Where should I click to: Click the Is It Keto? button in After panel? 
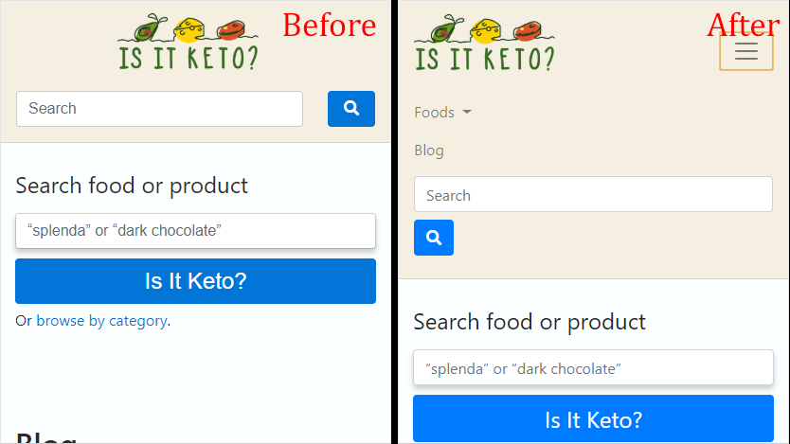tap(593, 418)
